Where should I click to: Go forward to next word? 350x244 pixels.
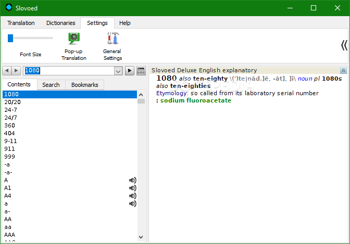(16, 71)
